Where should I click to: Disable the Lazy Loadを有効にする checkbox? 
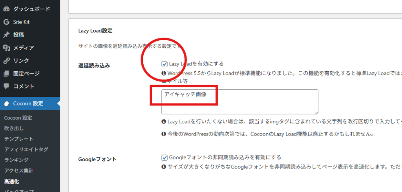pos(164,63)
